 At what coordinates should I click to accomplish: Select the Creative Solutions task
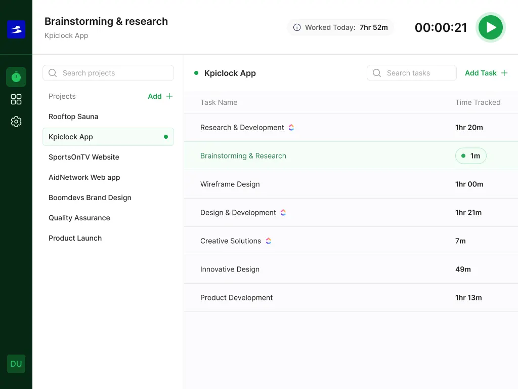(x=351, y=241)
